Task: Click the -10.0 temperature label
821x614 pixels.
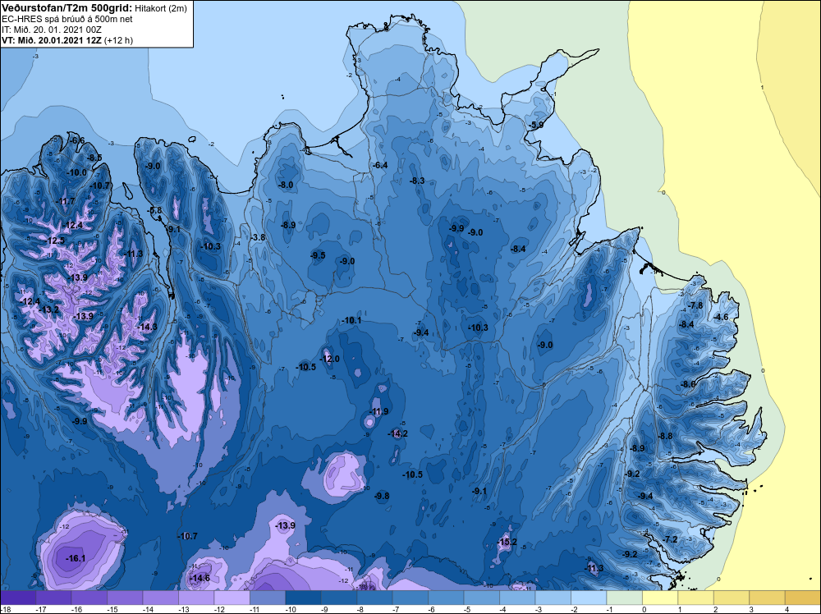Action: (x=77, y=172)
